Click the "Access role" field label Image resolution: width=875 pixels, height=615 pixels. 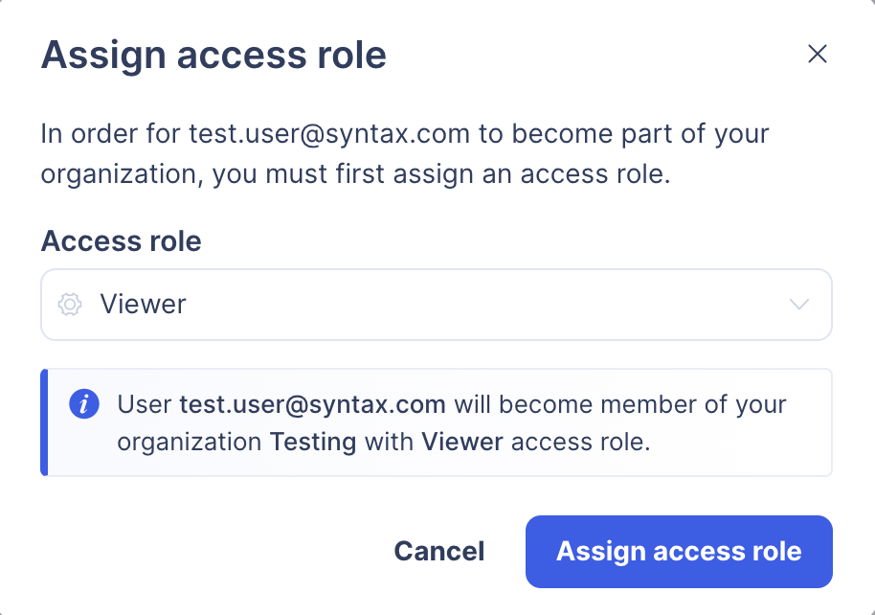click(121, 241)
